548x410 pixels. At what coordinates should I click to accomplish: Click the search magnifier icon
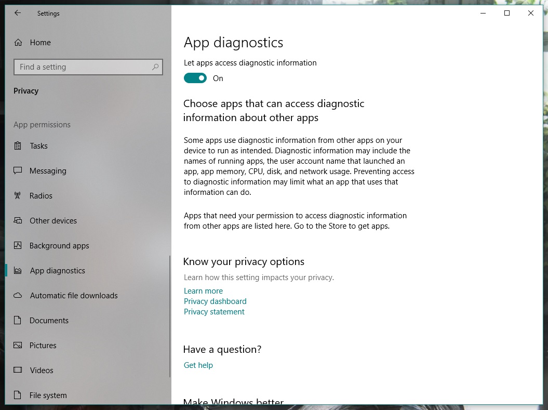(155, 67)
